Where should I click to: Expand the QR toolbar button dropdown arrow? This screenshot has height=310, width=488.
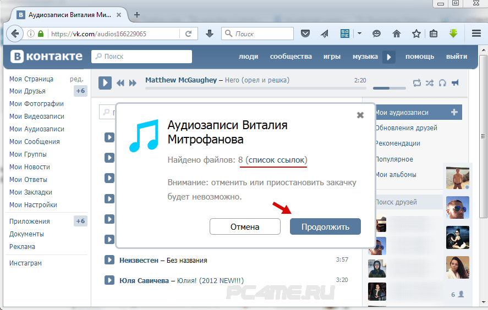tap(359, 34)
